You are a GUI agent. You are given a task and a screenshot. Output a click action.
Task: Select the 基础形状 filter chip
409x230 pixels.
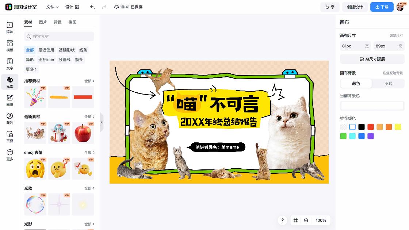[x=66, y=50]
